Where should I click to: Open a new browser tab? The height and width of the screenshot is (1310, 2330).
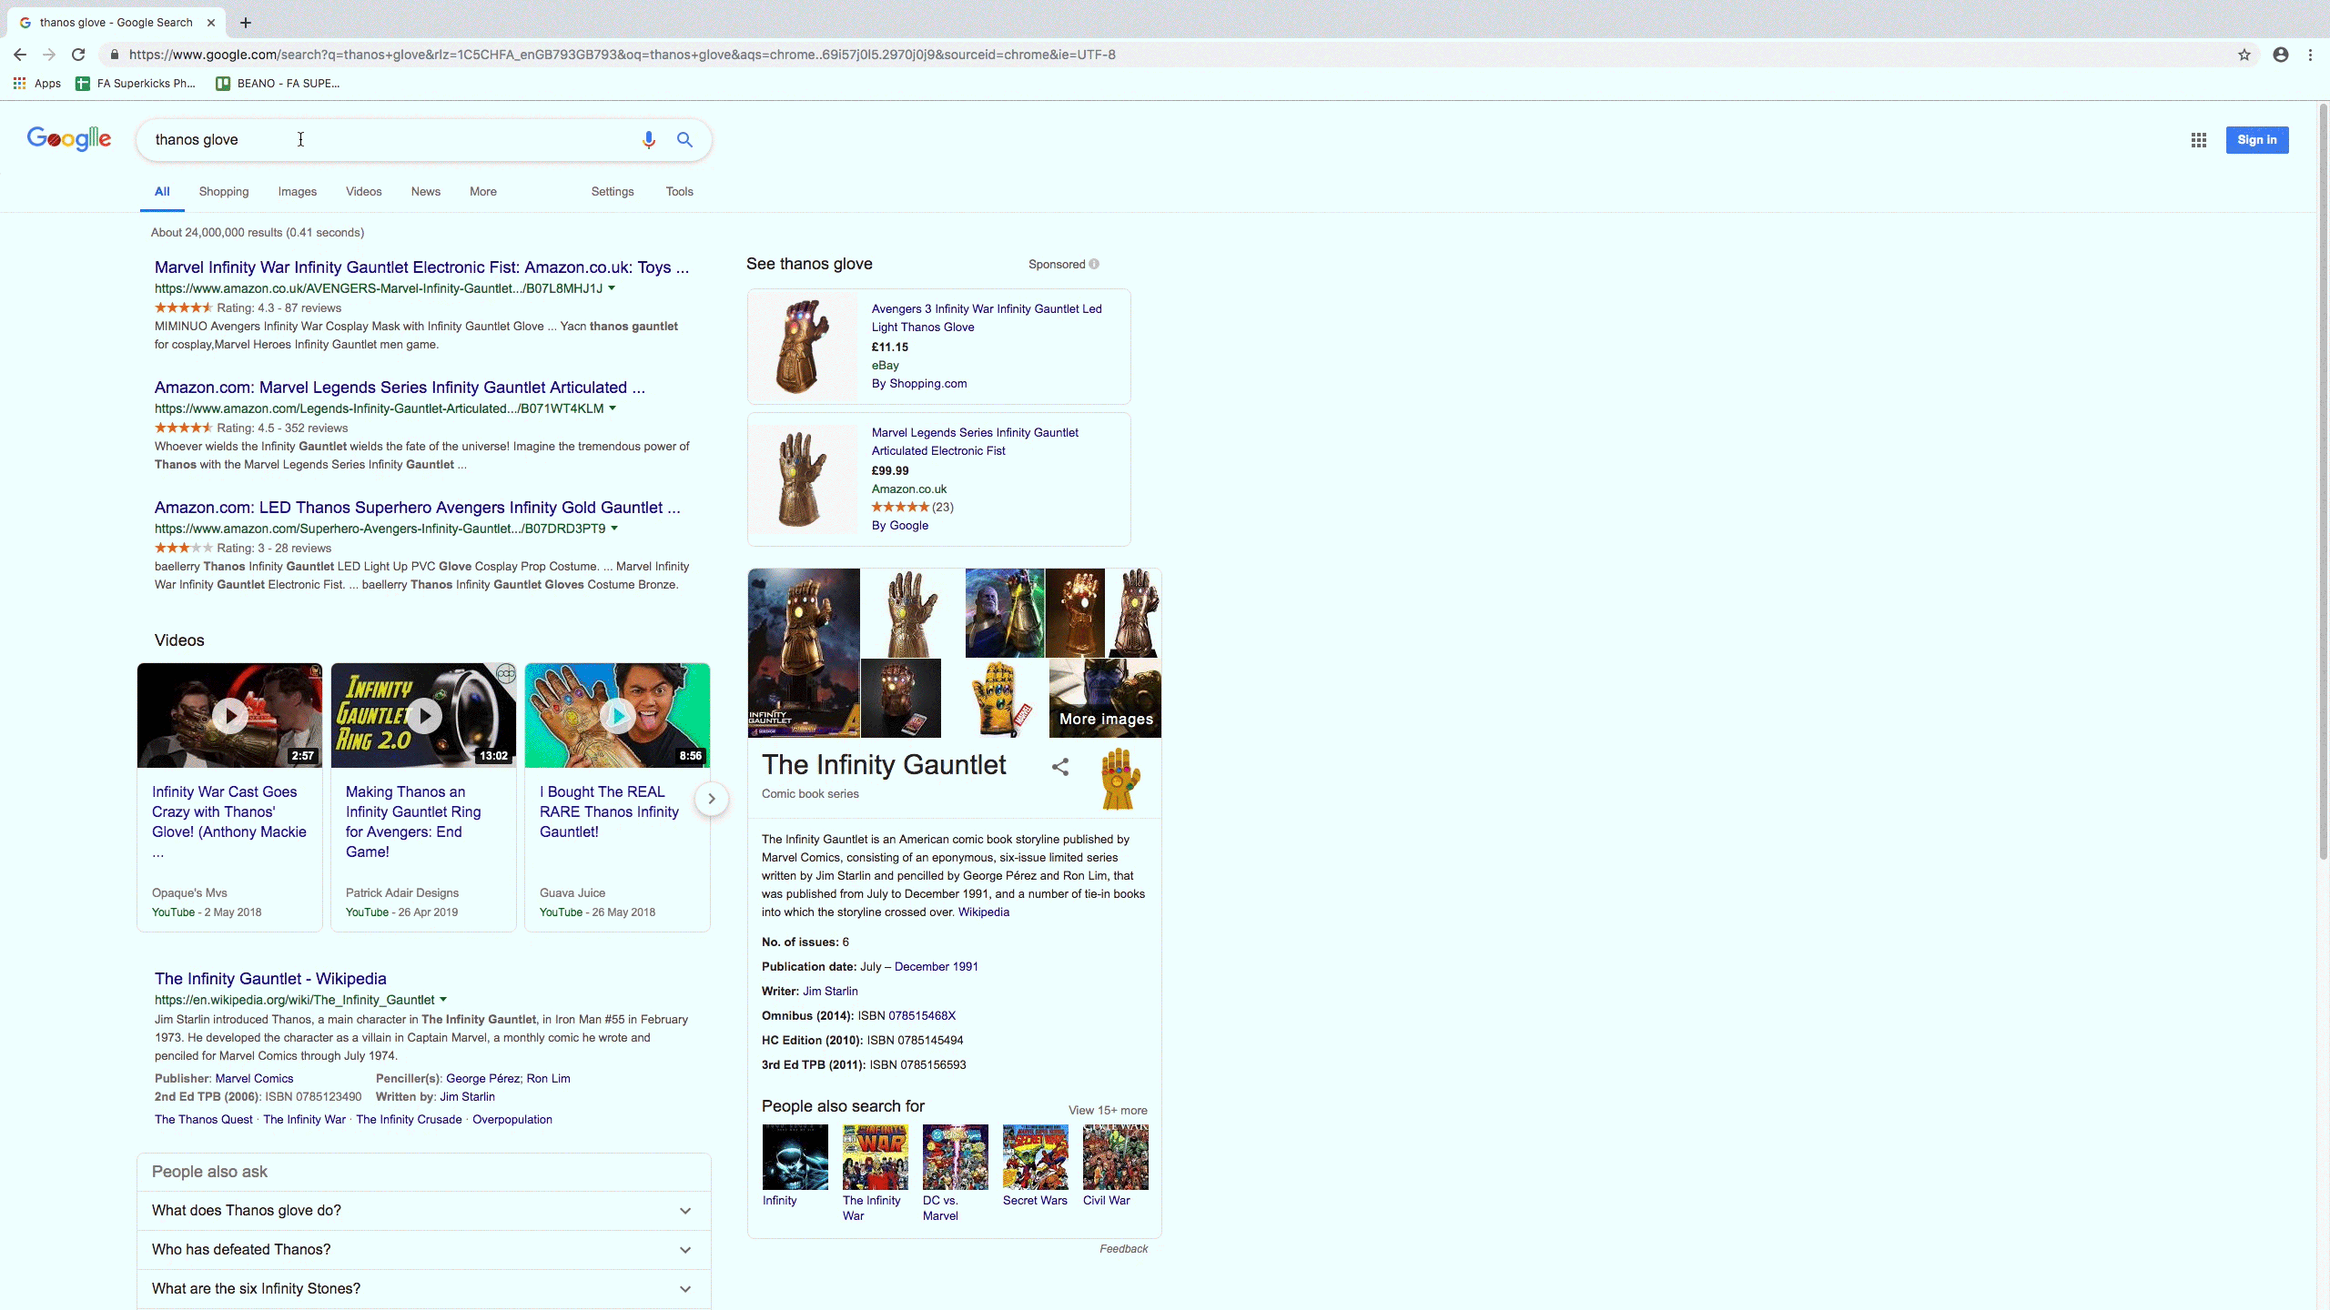(246, 23)
